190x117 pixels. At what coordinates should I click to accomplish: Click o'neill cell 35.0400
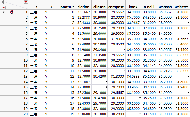[x=149, y=34]
